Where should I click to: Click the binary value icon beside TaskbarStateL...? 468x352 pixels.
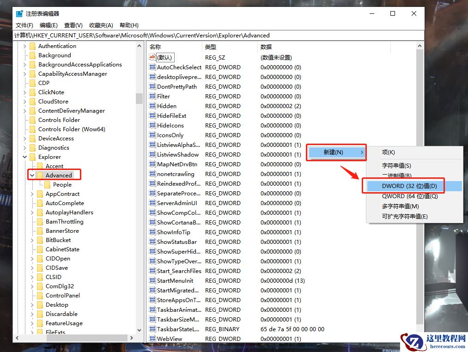pos(152,329)
